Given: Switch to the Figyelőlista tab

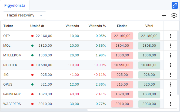Looking at the screenshot, I should coord(15,5).
